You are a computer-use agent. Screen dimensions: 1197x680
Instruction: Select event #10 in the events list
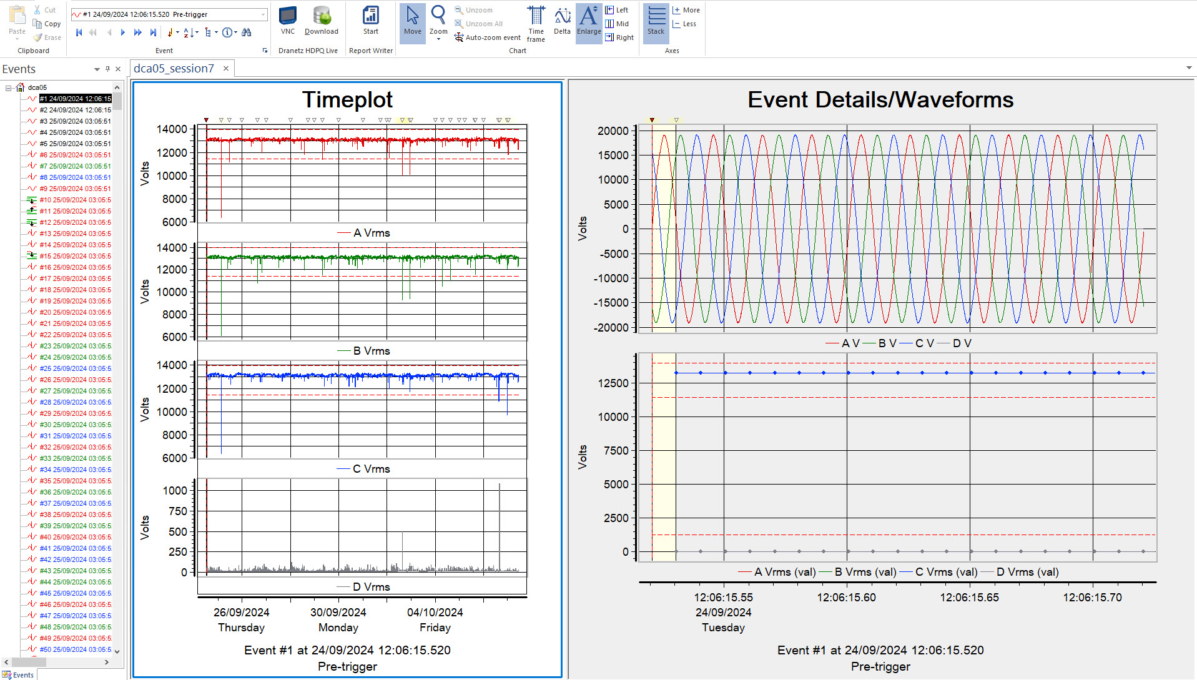(x=75, y=200)
